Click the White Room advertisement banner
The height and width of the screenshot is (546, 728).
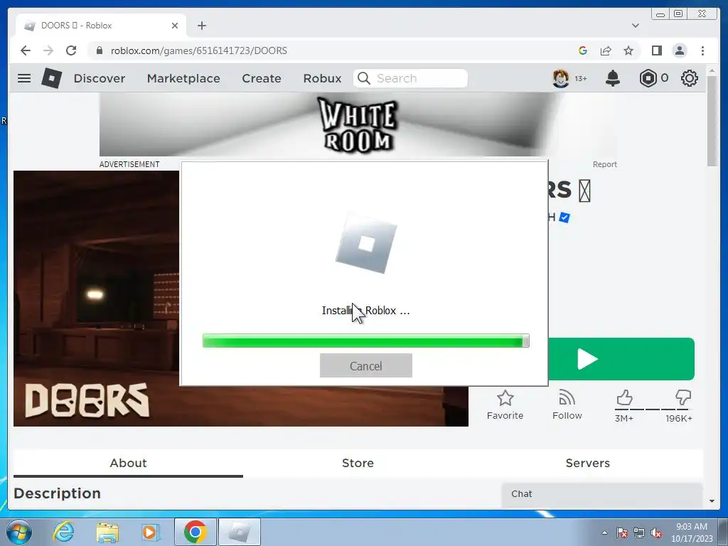point(358,124)
